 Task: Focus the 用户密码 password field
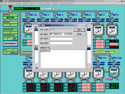click(x=61, y=39)
